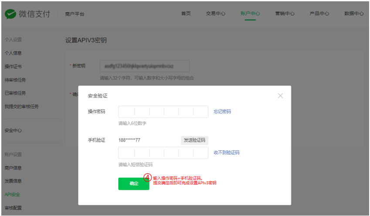Open 商户信息 in the sidebar
Viewport: 370px width, 216px height.
[x=13, y=168]
